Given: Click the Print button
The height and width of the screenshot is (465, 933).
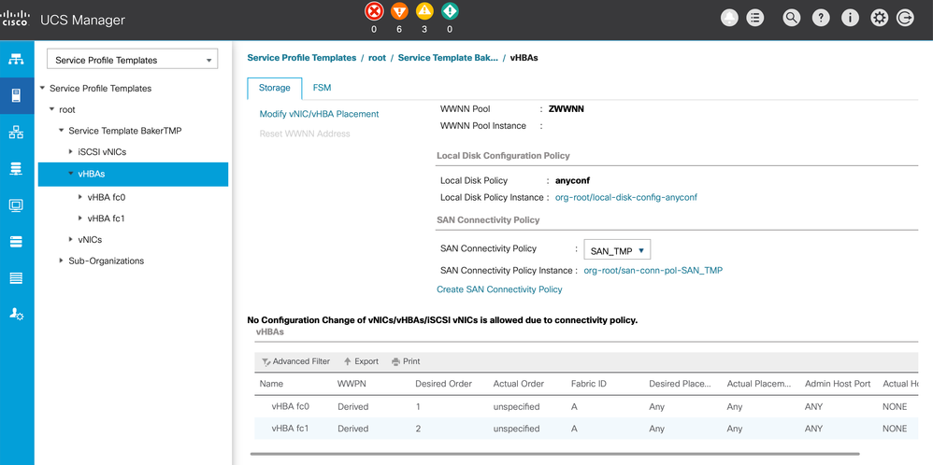Looking at the screenshot, I should [406, 361].
